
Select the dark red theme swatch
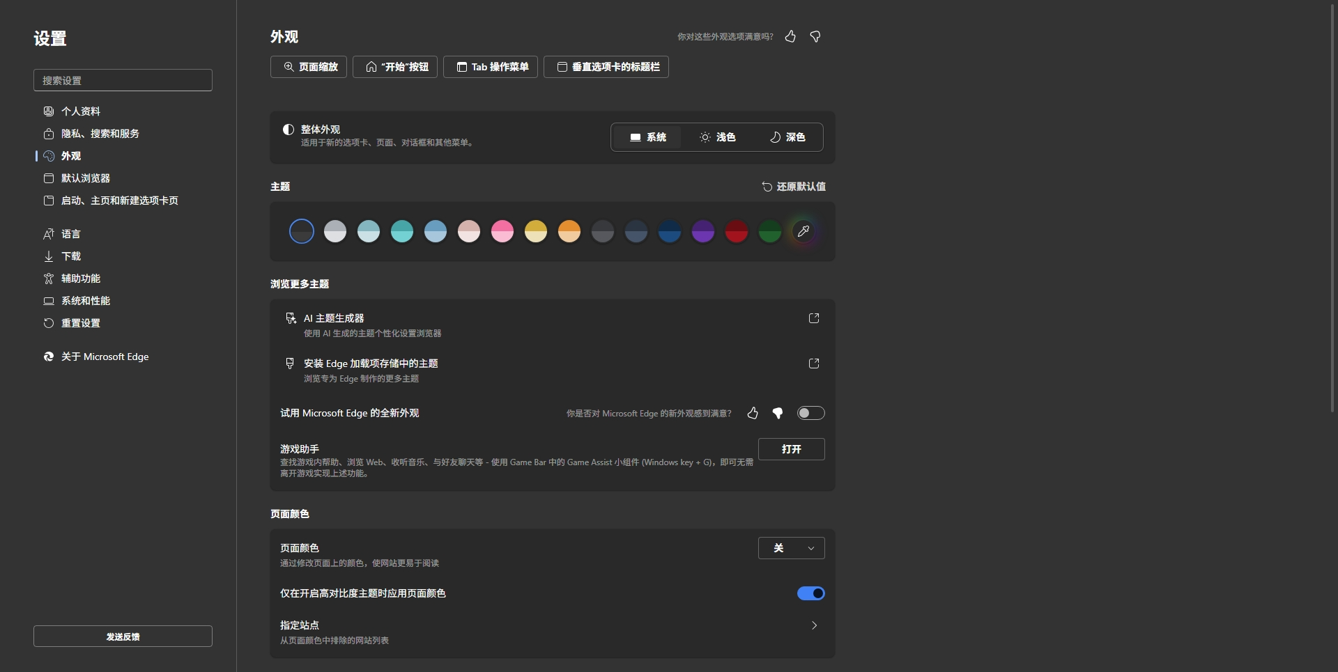[737, 231]
